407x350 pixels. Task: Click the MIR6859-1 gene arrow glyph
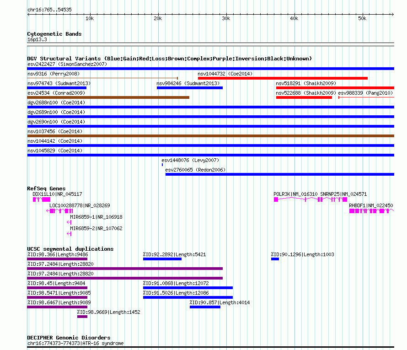tap(69, 222)
